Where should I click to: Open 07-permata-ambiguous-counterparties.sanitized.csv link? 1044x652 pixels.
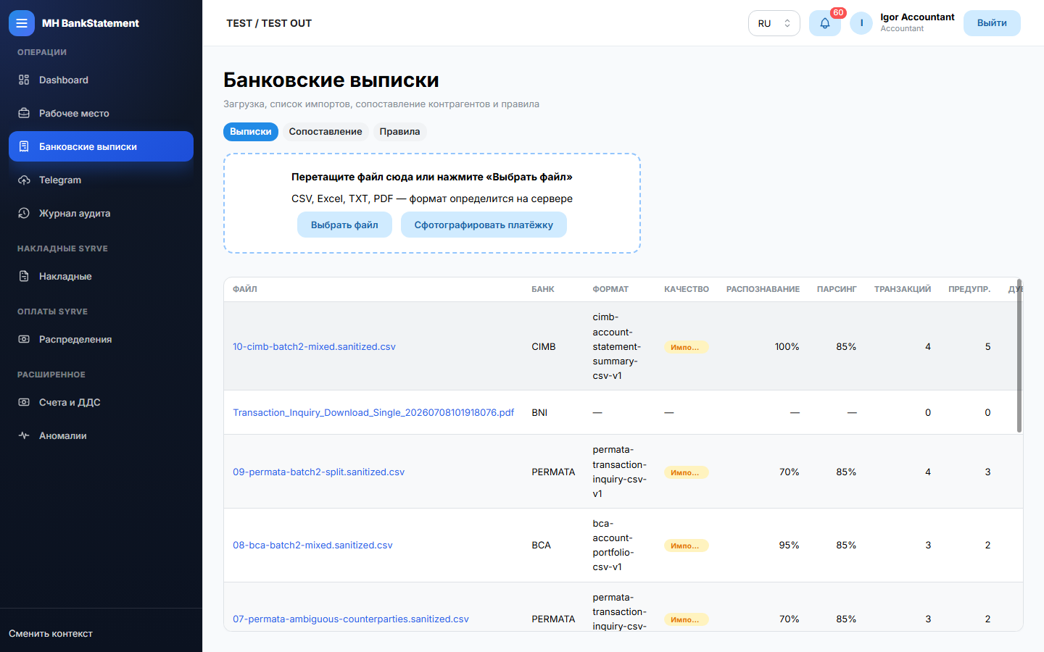coord(351,619)
